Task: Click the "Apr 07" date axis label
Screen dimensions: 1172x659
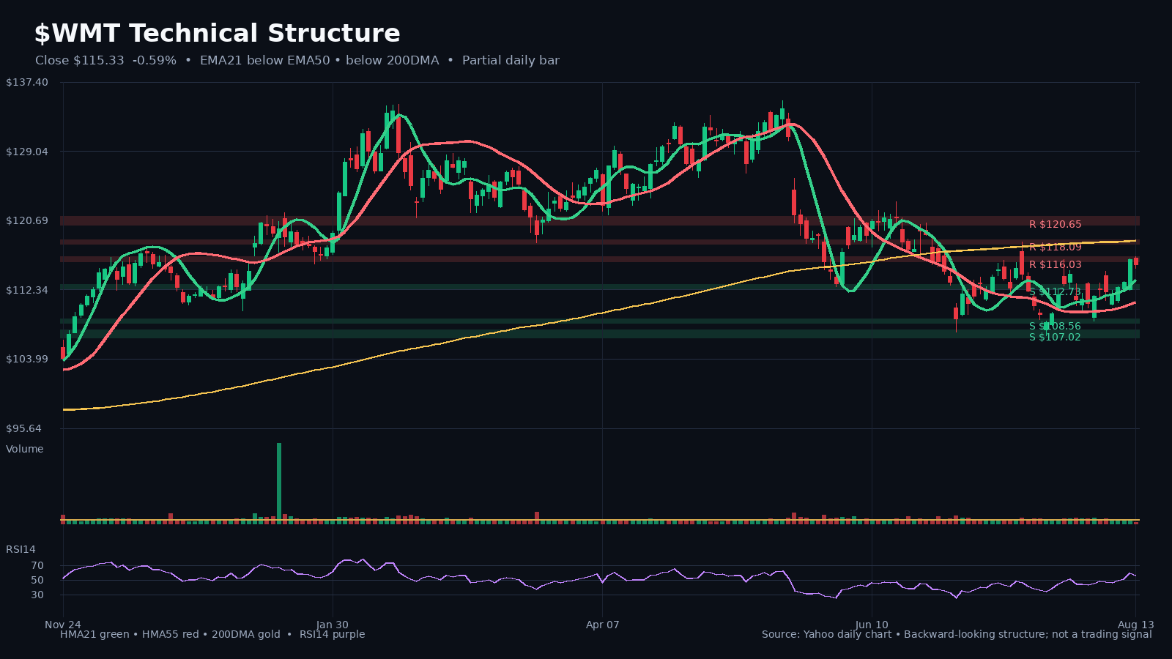Action: (602, 625)
